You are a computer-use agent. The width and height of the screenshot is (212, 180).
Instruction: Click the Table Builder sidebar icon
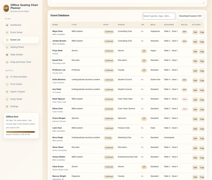point(7,55)
